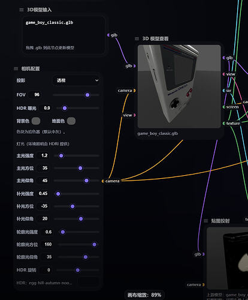Click the 轮廓光仰角 slider handle

[x=86, y=257]
